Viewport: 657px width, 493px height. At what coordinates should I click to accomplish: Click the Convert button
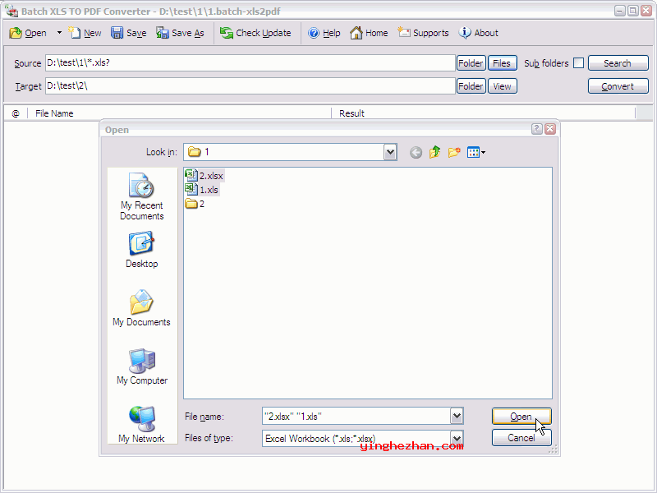click(x=618, y=86)
